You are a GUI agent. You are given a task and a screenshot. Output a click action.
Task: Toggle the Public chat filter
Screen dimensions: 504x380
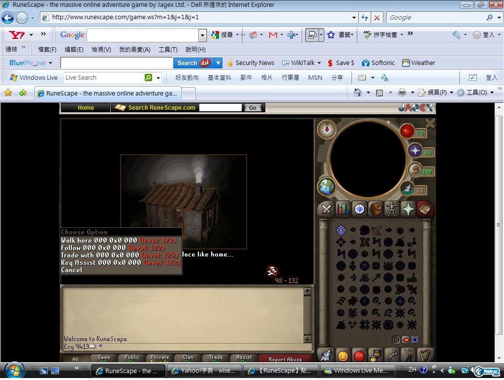click(x=131, y=359)
